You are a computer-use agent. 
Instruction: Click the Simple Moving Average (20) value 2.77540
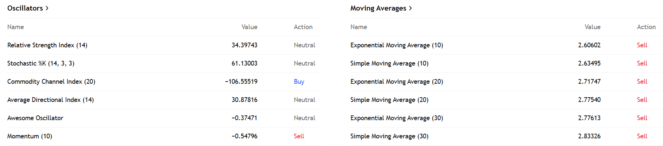click(x=589, y=100)
